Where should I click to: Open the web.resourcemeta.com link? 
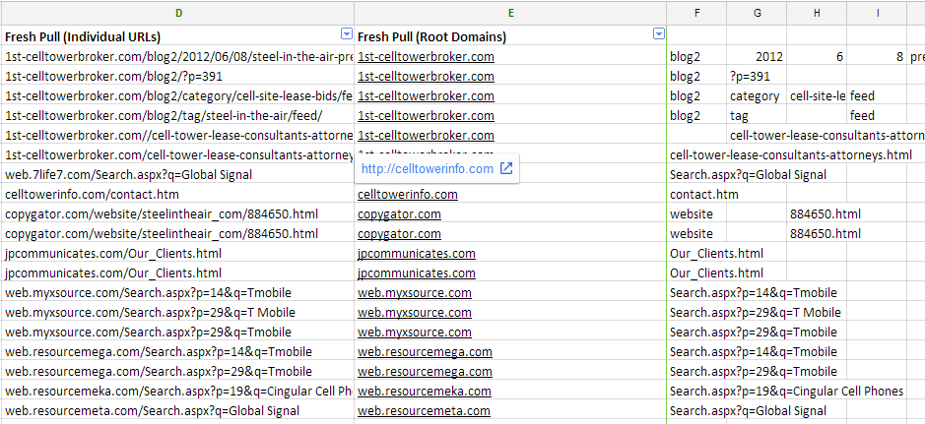coord(424,411)
